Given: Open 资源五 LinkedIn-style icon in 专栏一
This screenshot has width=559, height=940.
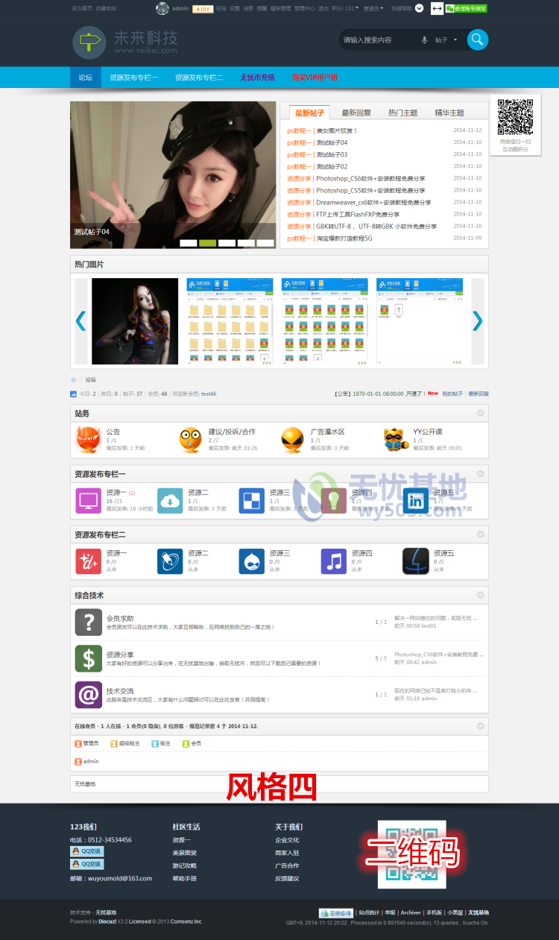Looking at the screenshot, I should 416,500.
